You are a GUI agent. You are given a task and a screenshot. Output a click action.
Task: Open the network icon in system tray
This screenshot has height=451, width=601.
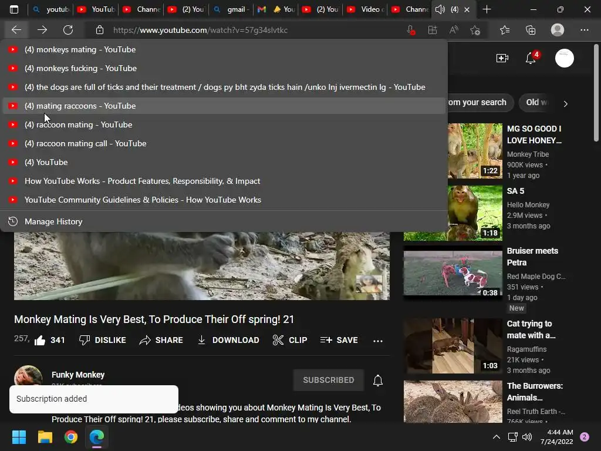pos(512,437)
